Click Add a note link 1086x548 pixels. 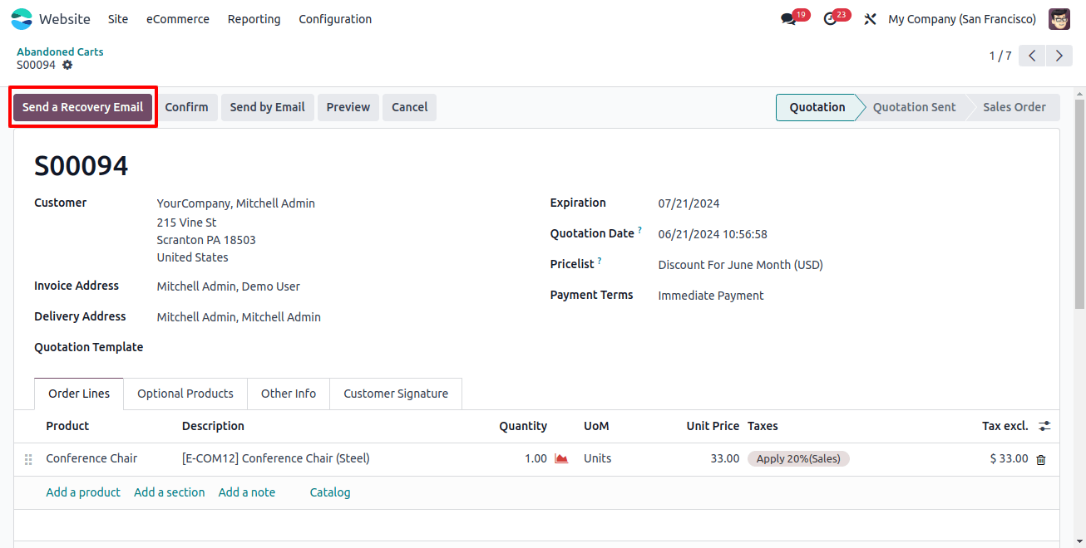coord(246,492)
